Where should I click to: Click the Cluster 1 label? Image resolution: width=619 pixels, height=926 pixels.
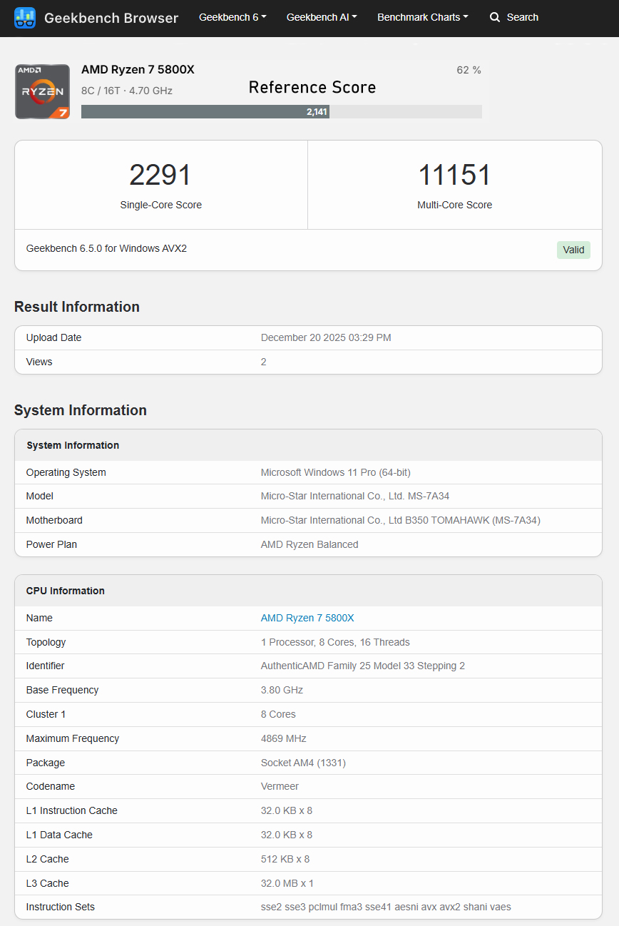point(46,714)
